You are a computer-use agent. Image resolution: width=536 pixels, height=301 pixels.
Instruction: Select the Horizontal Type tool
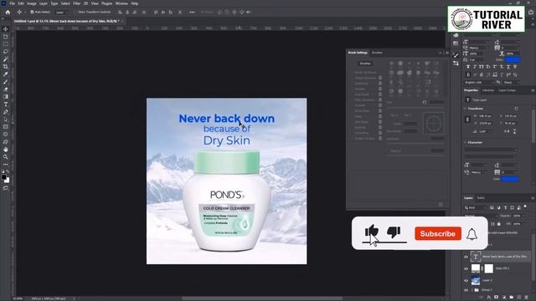pos(6,104)
